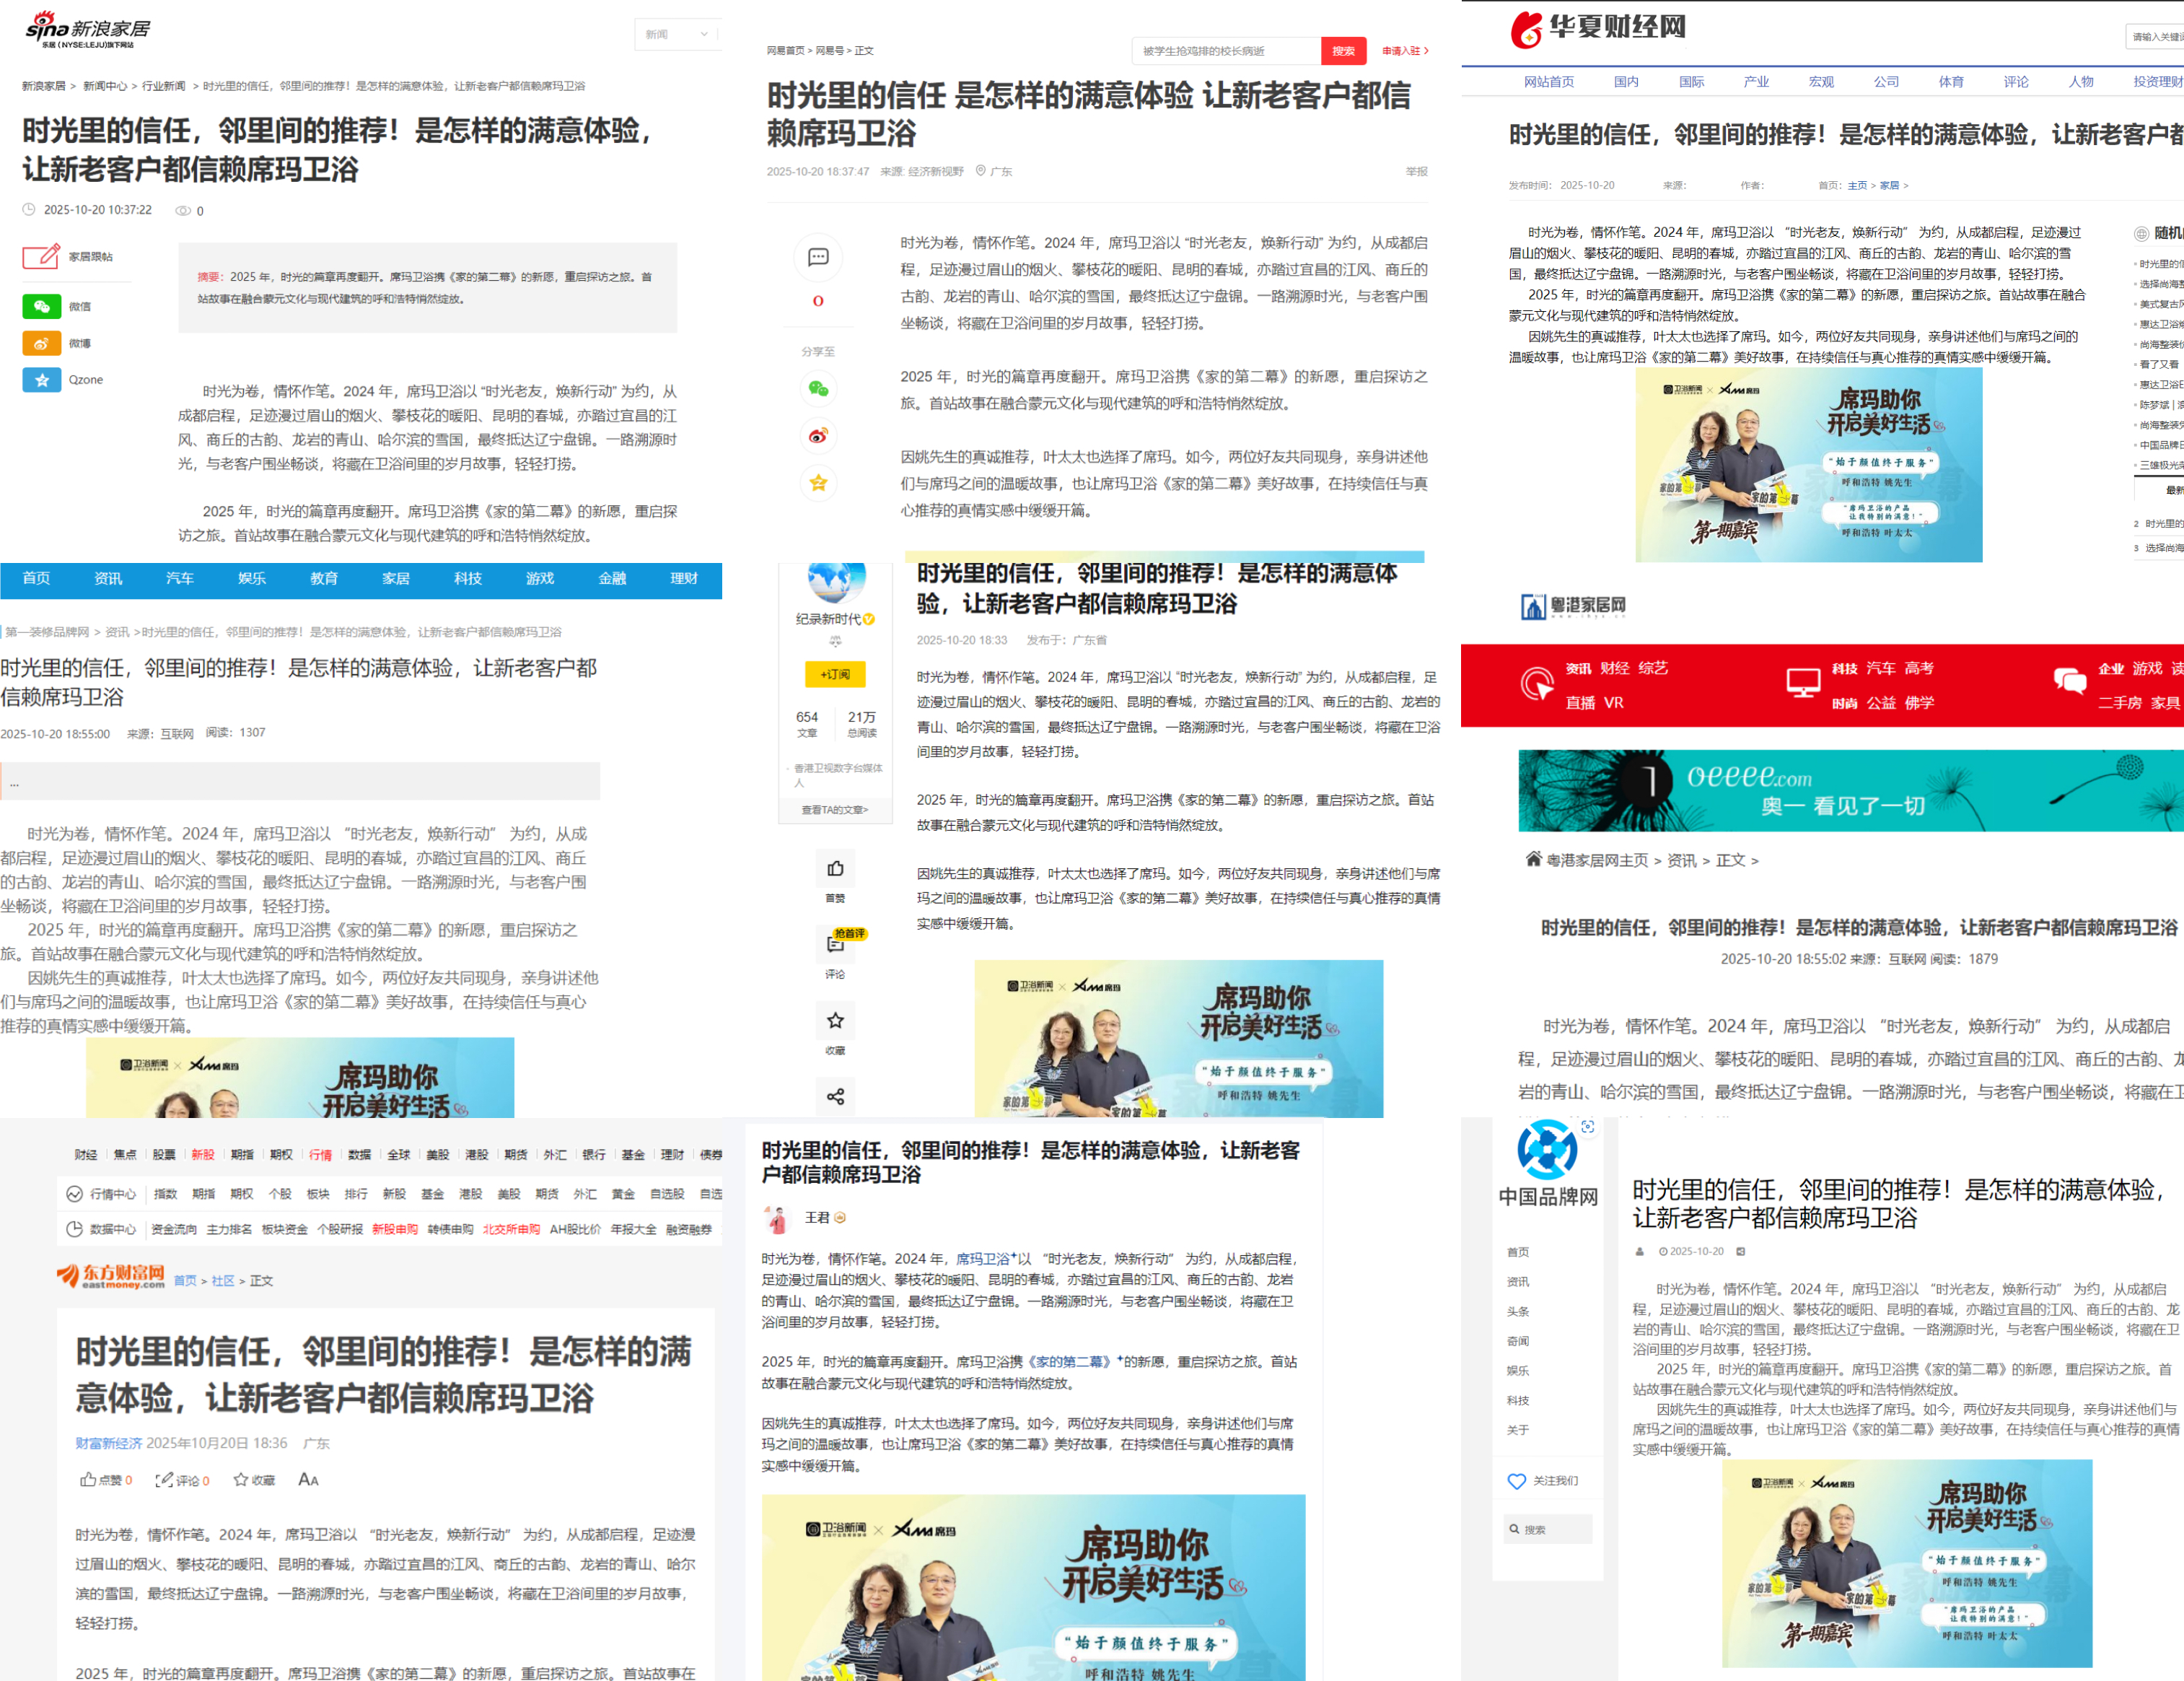The height and width of the screenshot is (1681, 2184).
Task: Click the yellow star favorite icon on NetEase
Action: coord(818,484)
